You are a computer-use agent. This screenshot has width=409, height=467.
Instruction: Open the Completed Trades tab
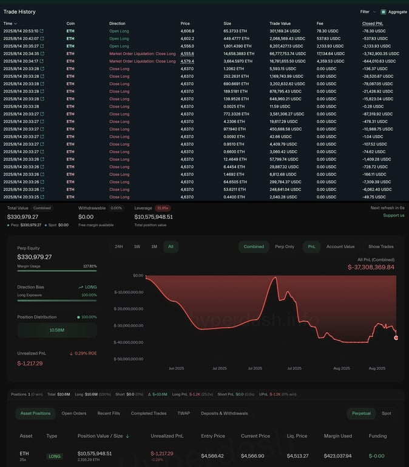[x=149, y=413]
